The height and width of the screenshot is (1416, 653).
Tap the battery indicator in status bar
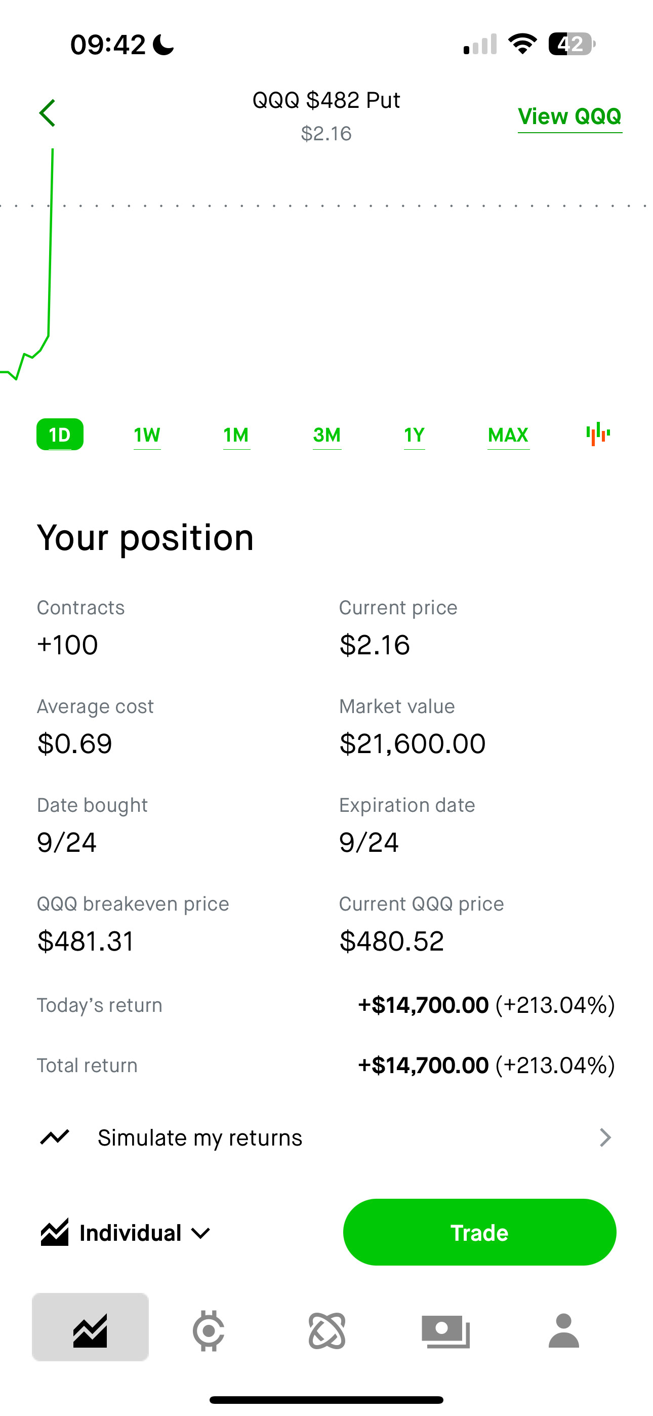572,45
